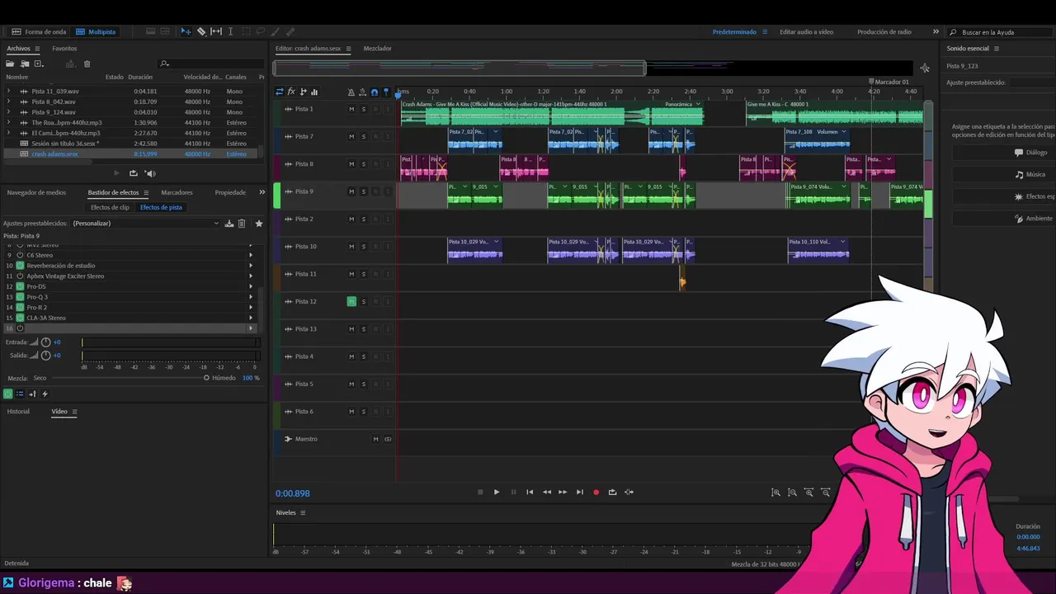Open the Navegador de medios tab
Screen dimensions: 1056x594
pos(36,192)
